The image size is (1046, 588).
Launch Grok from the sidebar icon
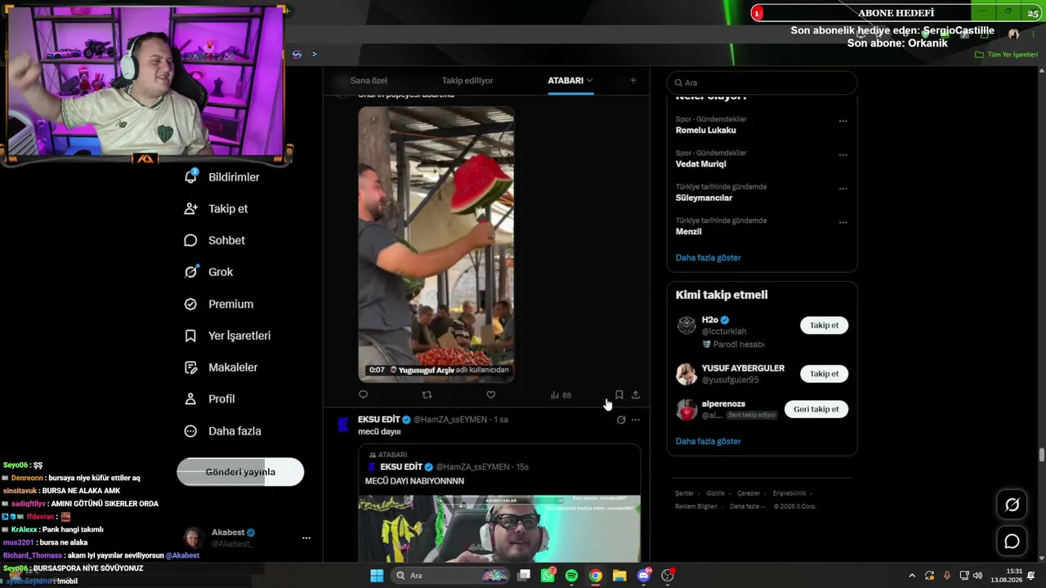[x=190, y=272]
